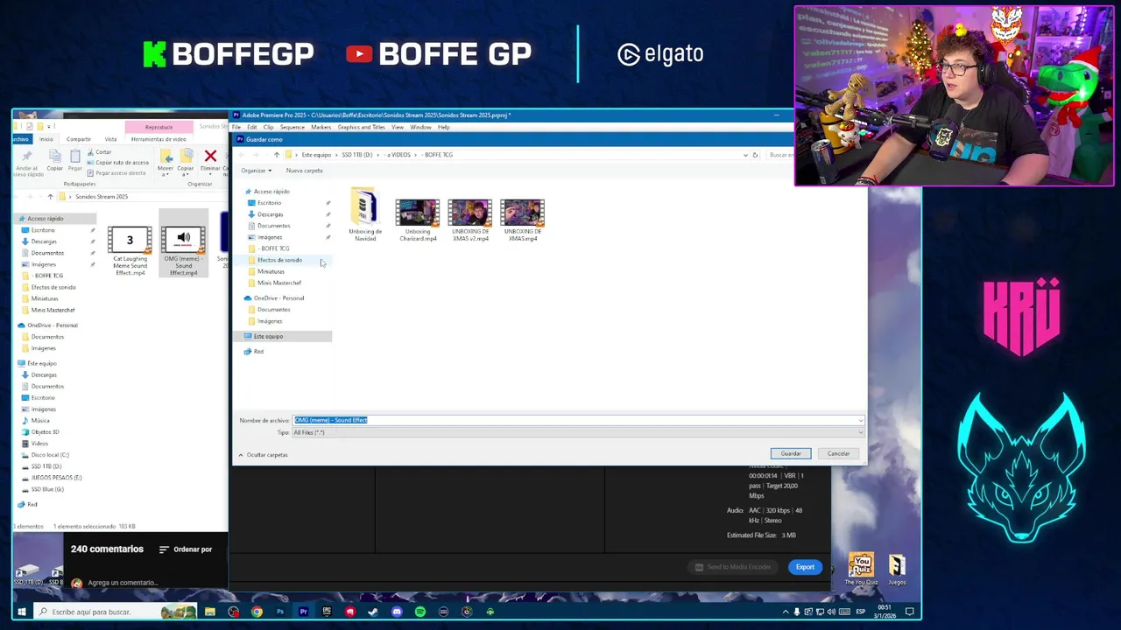Click the Export button in Premiere
This screenshot has width=1121, height=630.
coord(805,567)
